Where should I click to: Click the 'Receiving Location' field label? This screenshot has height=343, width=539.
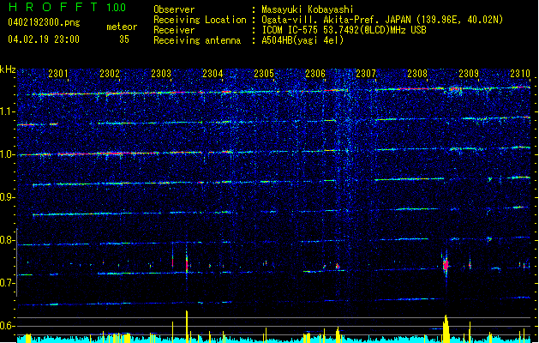tap(200, 20)
